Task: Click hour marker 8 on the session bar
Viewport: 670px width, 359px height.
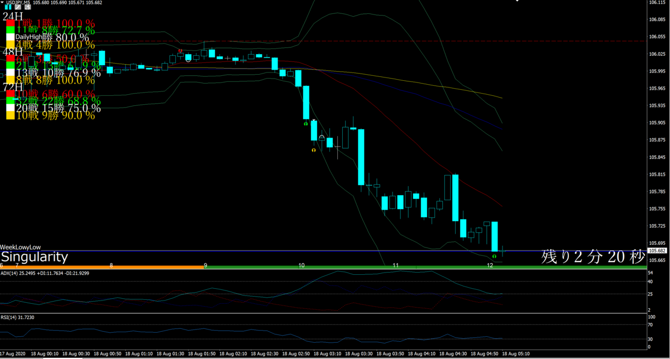Action: pos(111,266)
